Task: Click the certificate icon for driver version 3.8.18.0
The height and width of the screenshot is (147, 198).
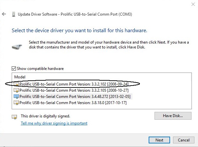Action: point(16,102)
